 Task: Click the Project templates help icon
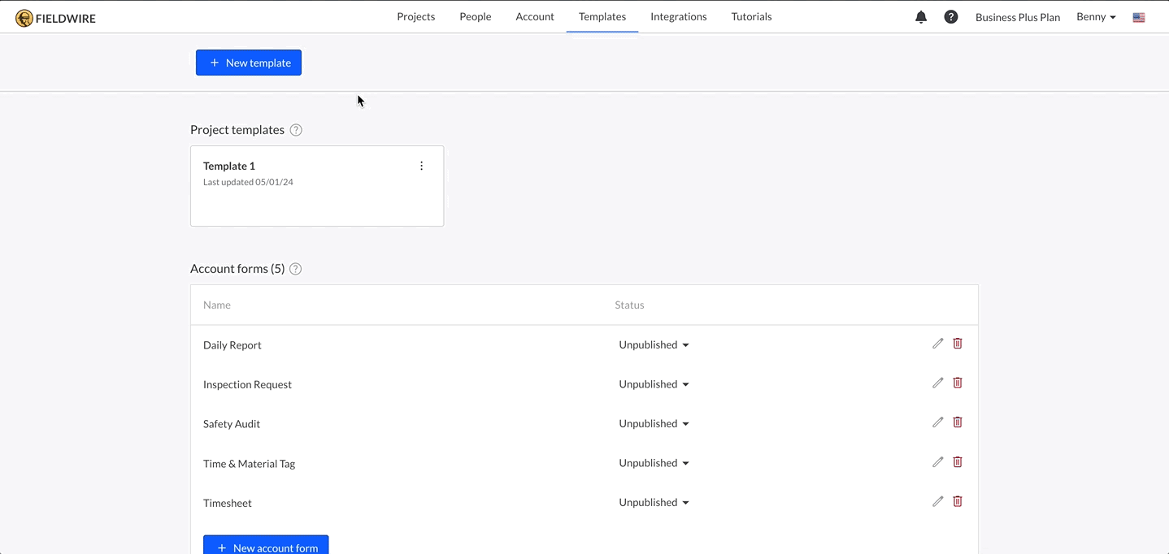(x=295, y=129)
